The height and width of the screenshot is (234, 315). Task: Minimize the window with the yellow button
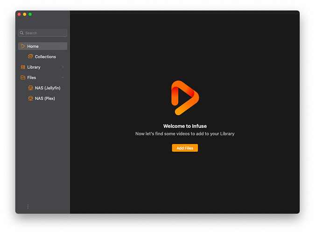[25, 15]
